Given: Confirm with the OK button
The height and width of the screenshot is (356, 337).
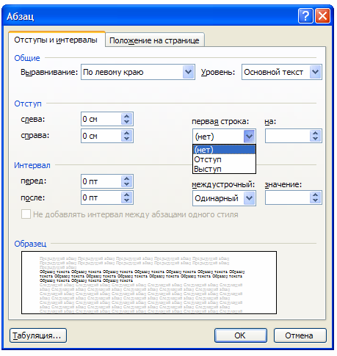Looking at the screenshot, I should click(x=241, y=335).
